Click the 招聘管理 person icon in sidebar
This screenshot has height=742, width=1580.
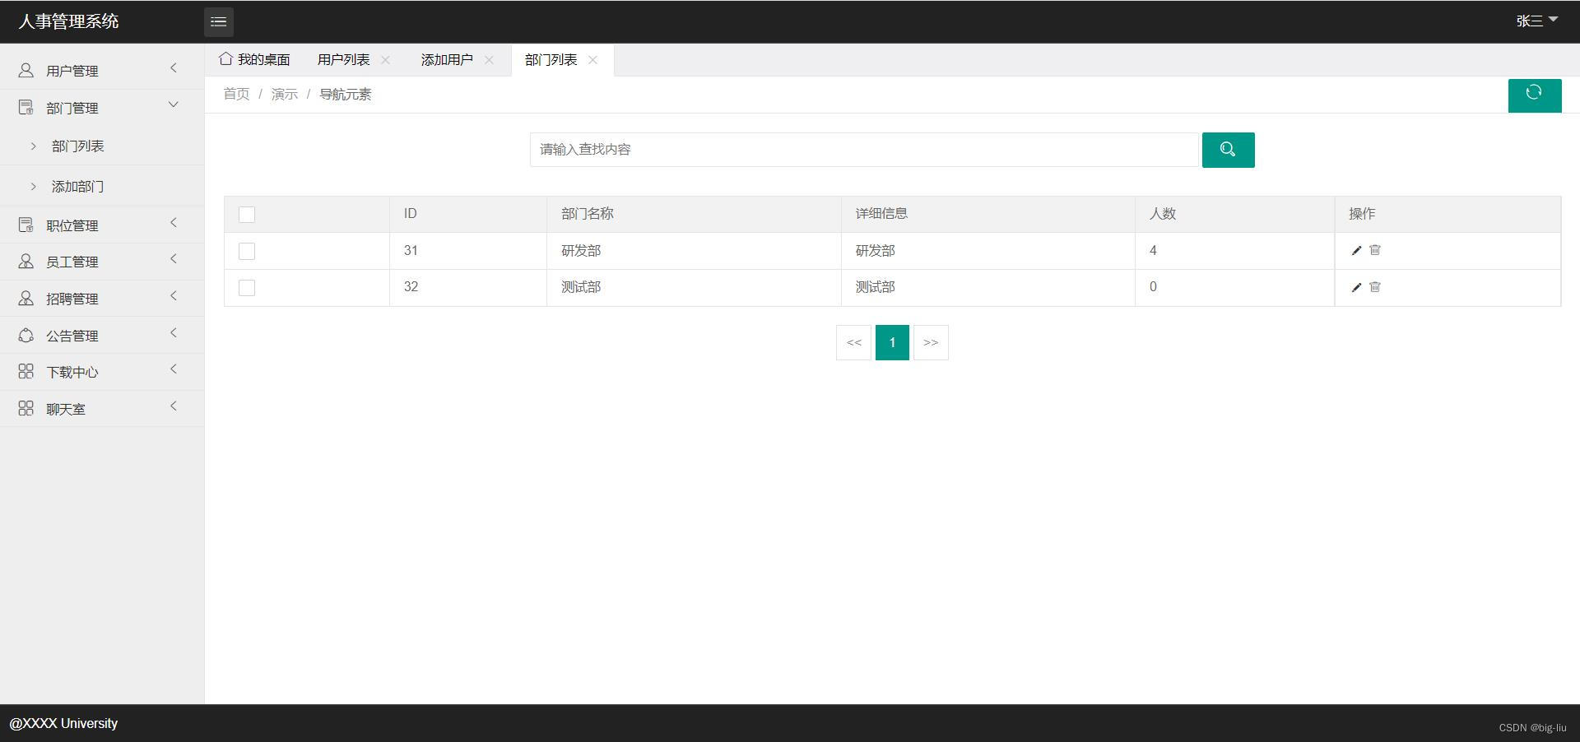coord(26,299)
